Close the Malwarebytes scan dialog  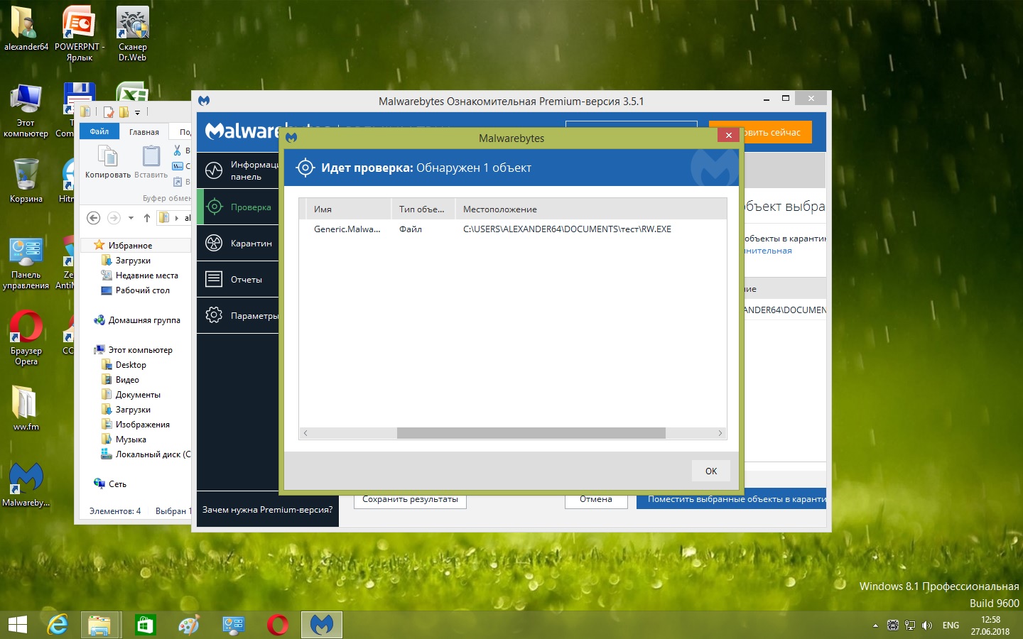[x=728, y=135]
